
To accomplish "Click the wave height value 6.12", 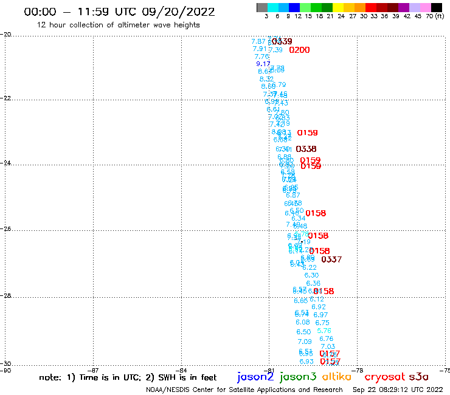I will pos(317,299).
